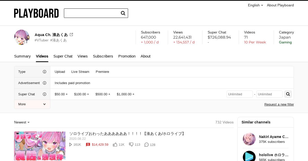Switch to Summary tab
Image resolution: width=308 pixels, height=161 pixels.
pyautogui.click(x=22, y=56)
